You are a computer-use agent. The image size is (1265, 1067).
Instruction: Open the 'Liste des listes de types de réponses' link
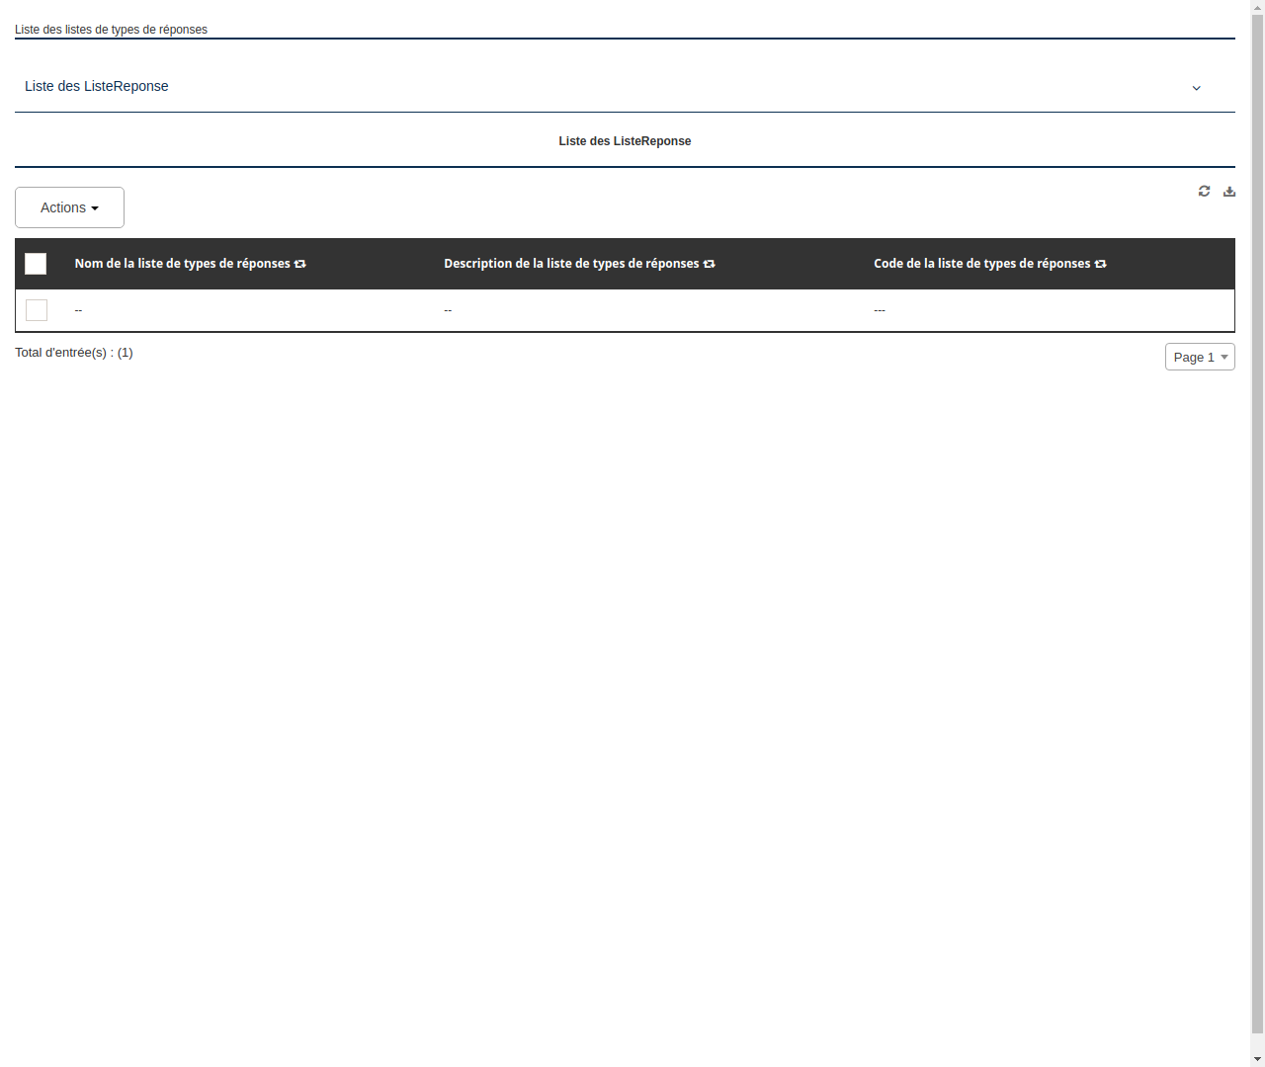[x=111, y=30]
